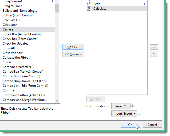
Task: Select Combo List - Edit (Form Control)
Action: 27,86
